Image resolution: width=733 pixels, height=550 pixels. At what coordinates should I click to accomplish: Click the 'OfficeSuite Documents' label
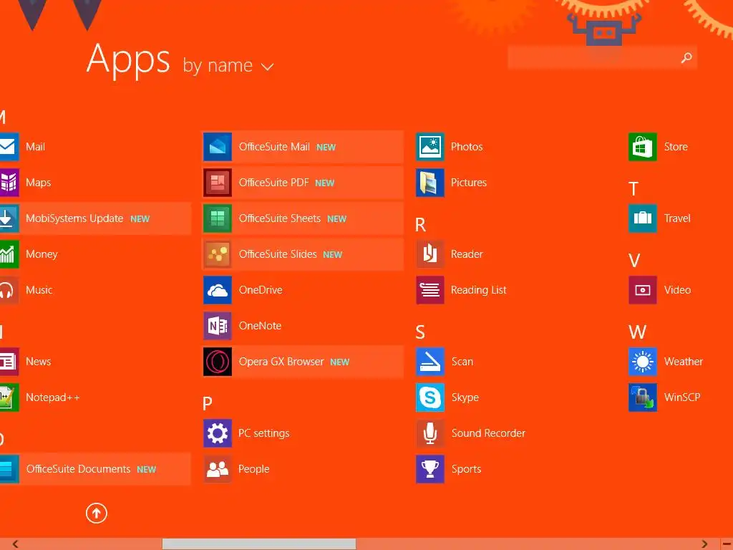78,469
